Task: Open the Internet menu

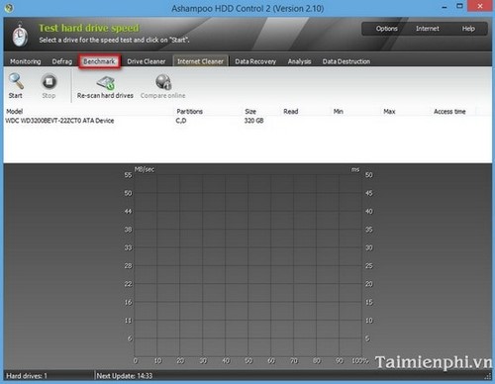Action: click(428, 29)
